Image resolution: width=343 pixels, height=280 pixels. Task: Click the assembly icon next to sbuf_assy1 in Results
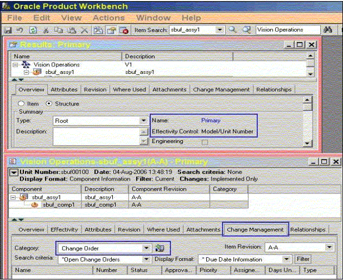(x=37, y=72)
